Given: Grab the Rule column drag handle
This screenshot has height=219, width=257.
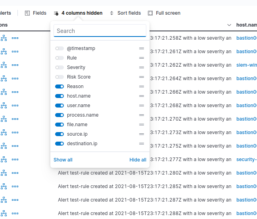Looking at the screenshot, I should 142,58.
